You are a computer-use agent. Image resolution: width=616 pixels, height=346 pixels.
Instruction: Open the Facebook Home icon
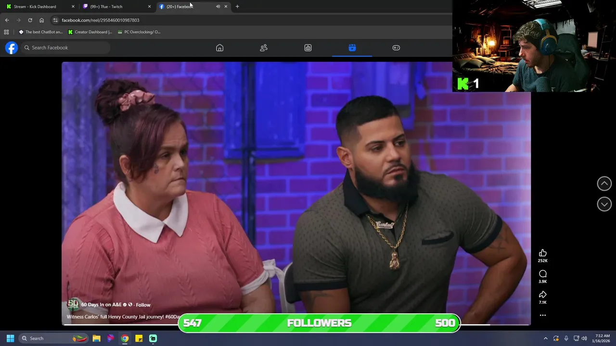[x=219, y=48]
